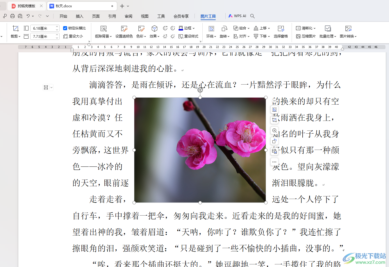
Task: Click the floating crop icon beside image
Action: 274,120
